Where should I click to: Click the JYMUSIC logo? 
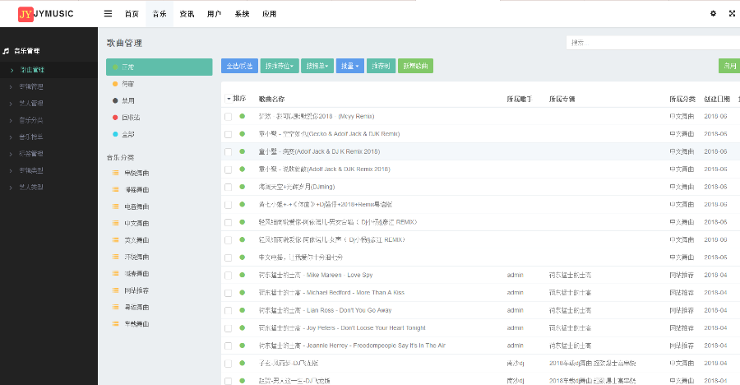[x=46, y=14]
